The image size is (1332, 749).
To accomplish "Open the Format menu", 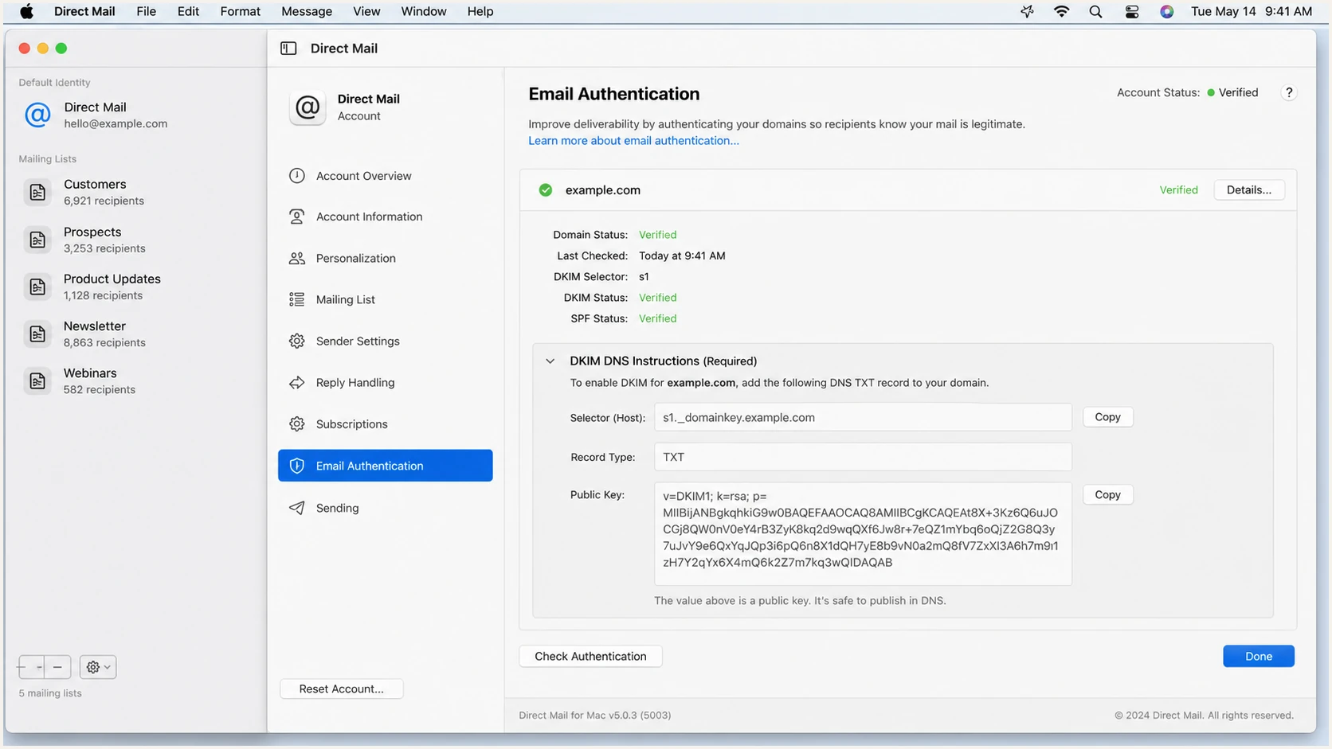I will 241,11.
